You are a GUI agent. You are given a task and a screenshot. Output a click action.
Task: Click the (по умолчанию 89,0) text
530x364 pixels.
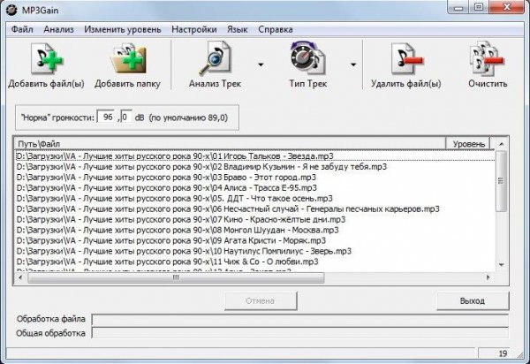click(189, 118)
